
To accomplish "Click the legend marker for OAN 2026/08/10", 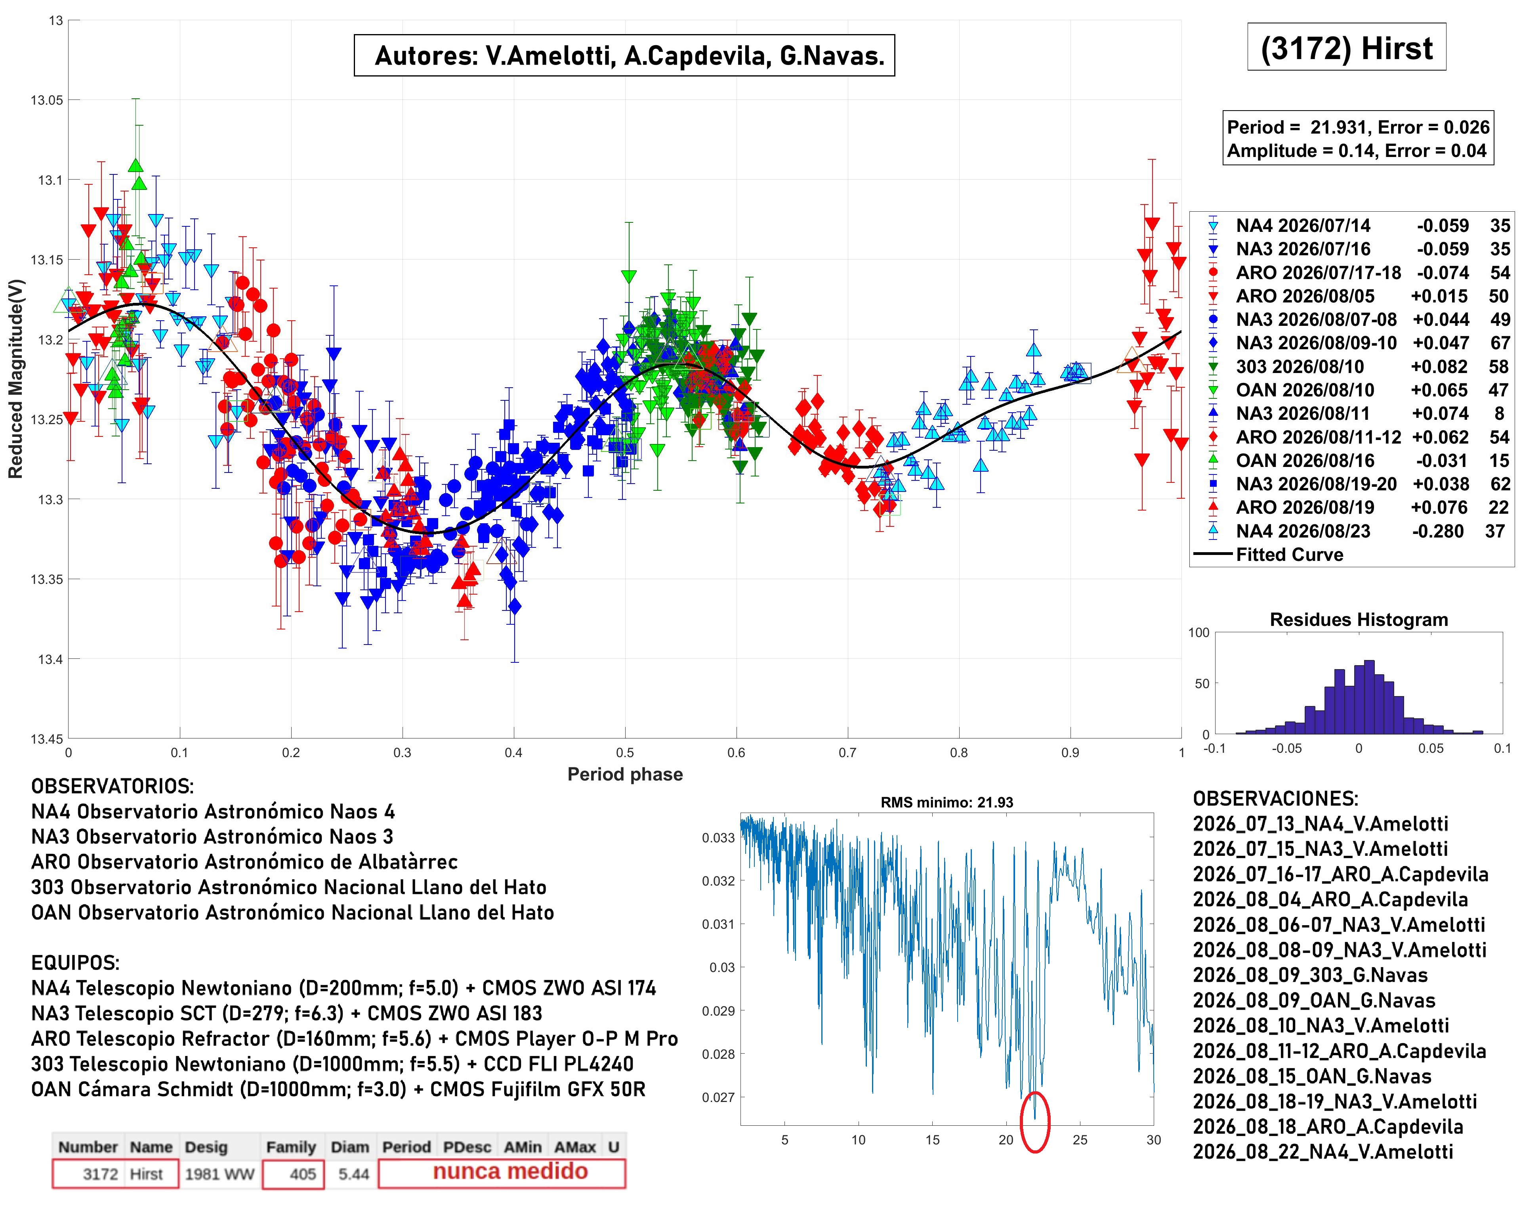I will [1214, 390].
